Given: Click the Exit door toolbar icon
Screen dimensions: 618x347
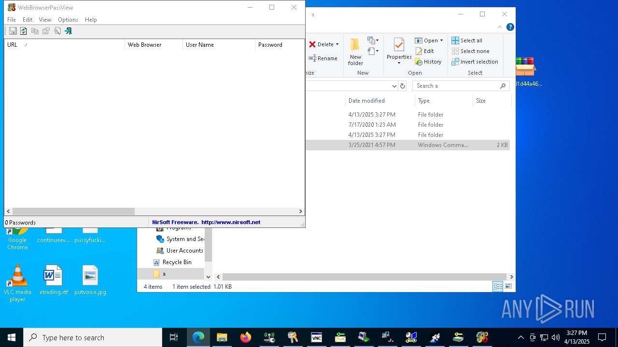Looking at the screenshot, I should pyautogui.click(x=69, y=31).
